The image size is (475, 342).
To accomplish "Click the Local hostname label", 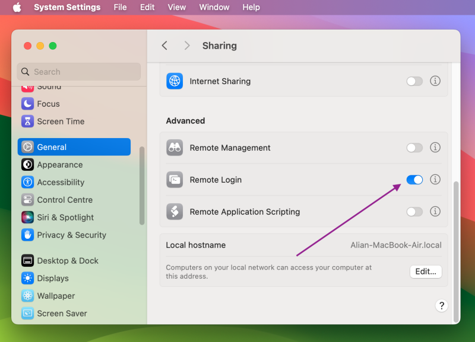I will (x=196, y=245).
